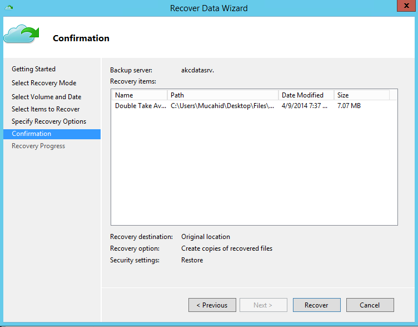Screen dimensions: 418x327
Task: Click the small cloud icon in title bar
Action: point(8,7)
